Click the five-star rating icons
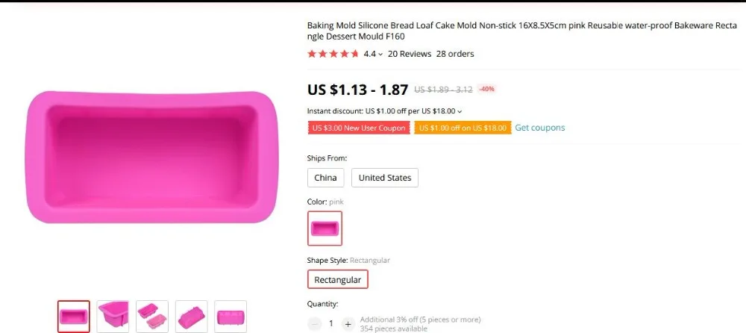 click(x=333, y=54)
